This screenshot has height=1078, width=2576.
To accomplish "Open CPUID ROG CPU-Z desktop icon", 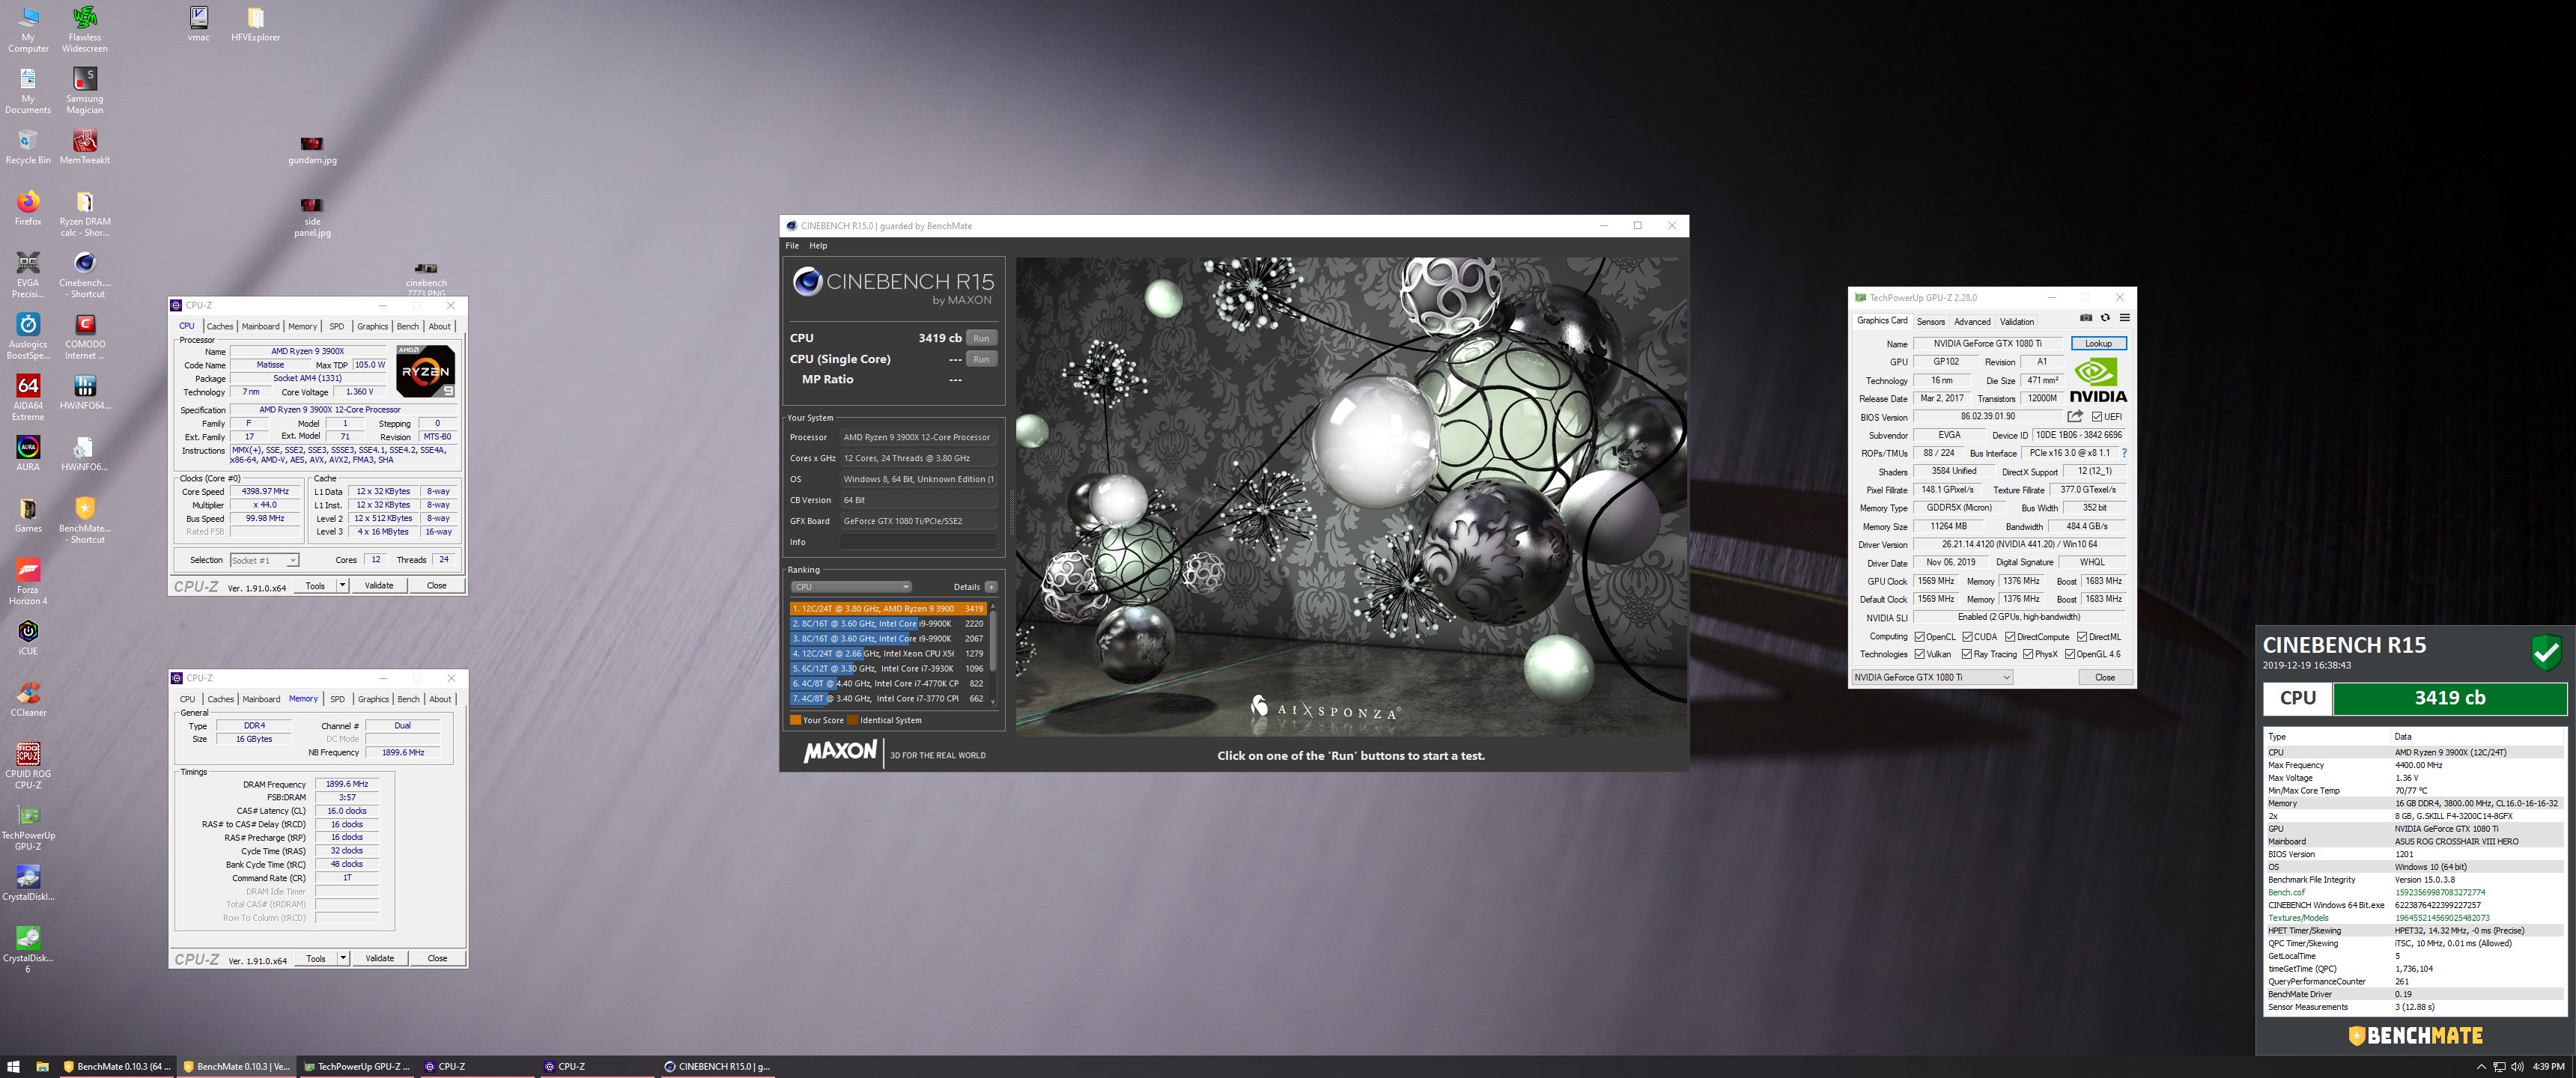I will 28,765.
